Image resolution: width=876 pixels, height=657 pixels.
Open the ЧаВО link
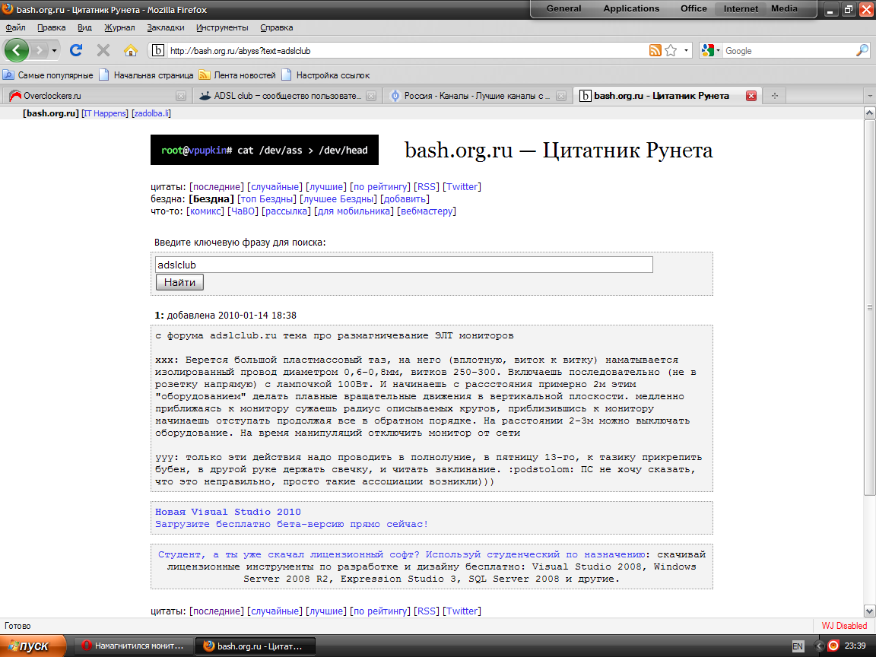[x=243, y=211]
